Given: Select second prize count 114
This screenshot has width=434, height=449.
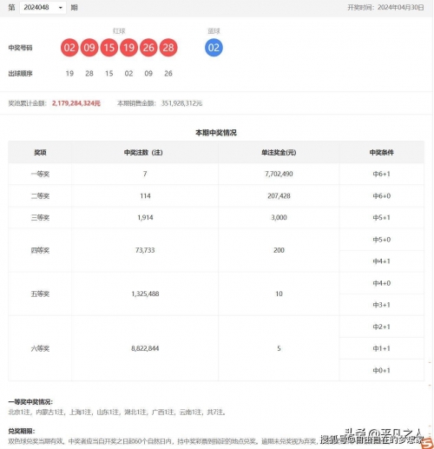Looking at the screenshot, I should click(x=145, y=196).
